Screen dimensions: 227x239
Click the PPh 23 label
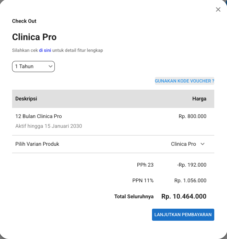pyautogui.click(x=145, y=165)
